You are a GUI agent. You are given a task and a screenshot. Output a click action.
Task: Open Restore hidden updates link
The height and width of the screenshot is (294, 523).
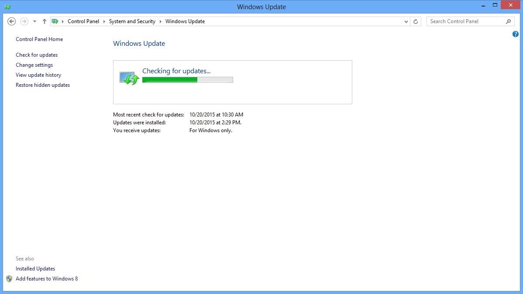pyautogui.click(x=43, y=85)
